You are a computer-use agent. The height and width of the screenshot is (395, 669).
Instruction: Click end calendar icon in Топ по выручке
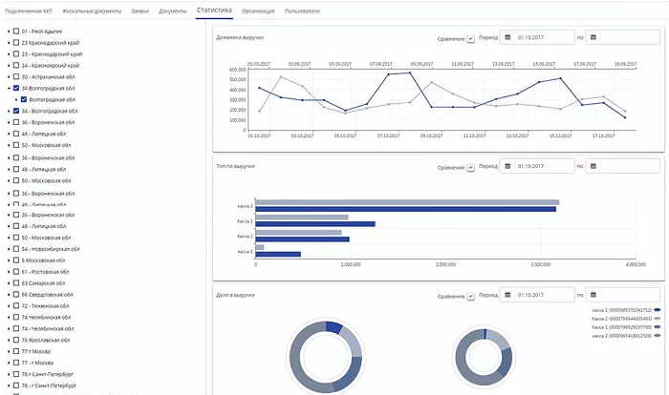coord(593,166)
